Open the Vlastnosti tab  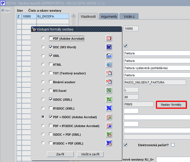(88, 16)
